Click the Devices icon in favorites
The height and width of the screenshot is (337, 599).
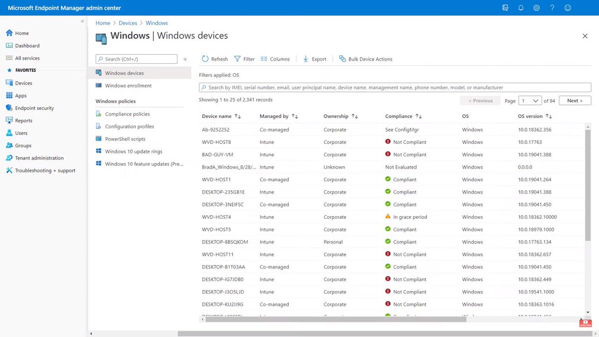[x=9, y=83]
